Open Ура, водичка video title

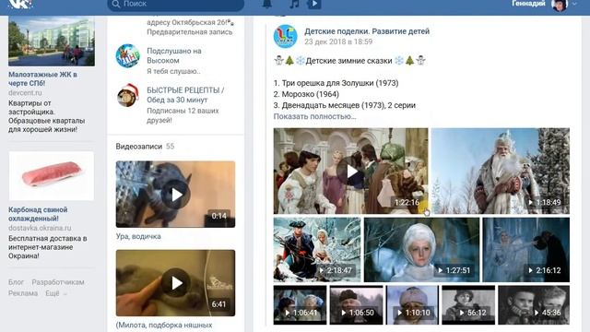(x=138, y=236)
